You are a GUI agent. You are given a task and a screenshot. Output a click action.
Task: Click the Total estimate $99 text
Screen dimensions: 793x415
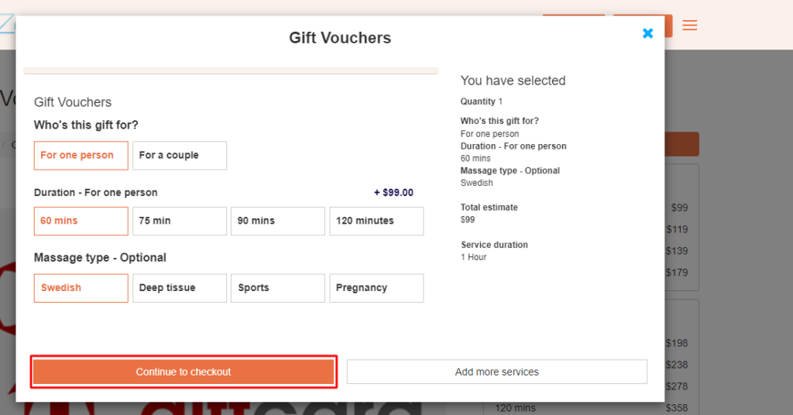(489, 214)
